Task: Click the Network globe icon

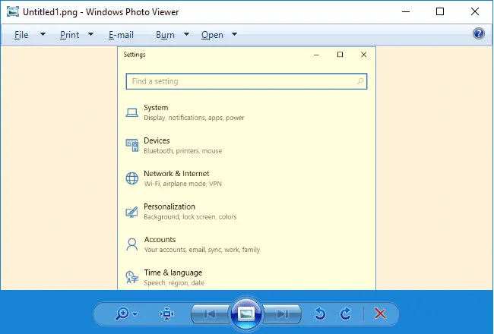Action: pyautogui.click(x=132, y=178)
